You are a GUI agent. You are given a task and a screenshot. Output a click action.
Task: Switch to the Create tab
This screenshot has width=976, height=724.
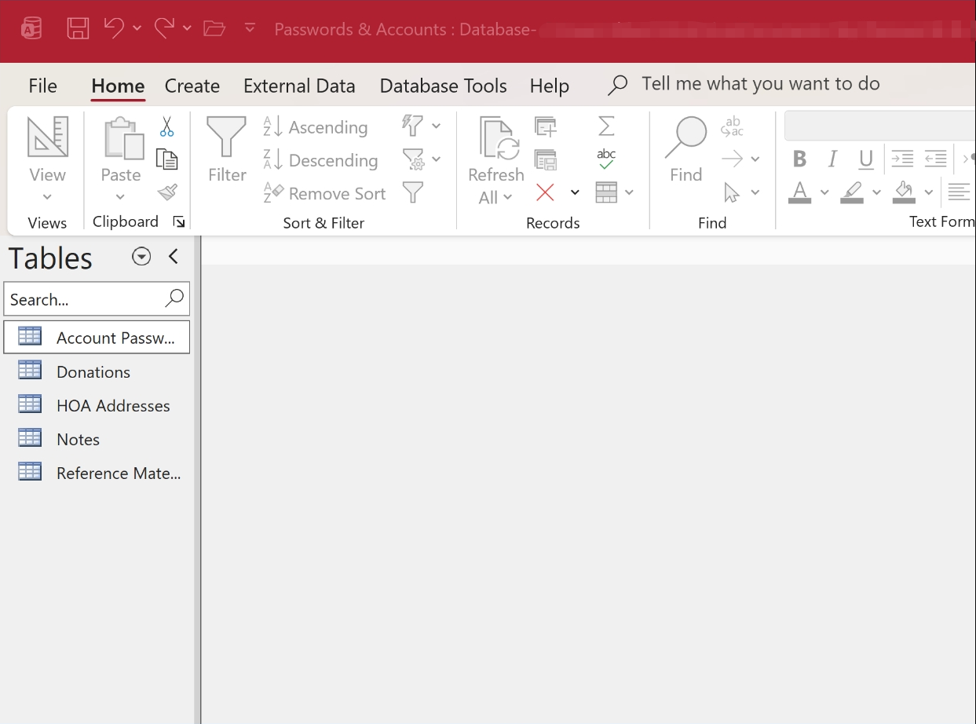tap(192, 86)
